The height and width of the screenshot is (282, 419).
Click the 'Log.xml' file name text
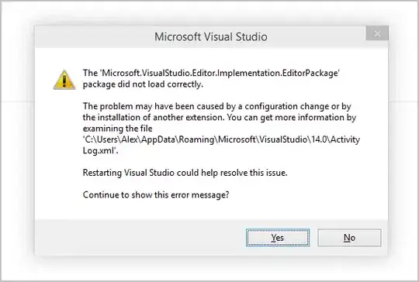(99, 151)
